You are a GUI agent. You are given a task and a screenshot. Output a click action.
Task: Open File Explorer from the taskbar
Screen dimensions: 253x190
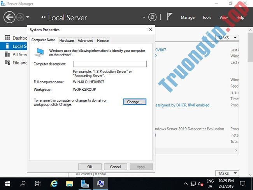(x=69, y=183)
